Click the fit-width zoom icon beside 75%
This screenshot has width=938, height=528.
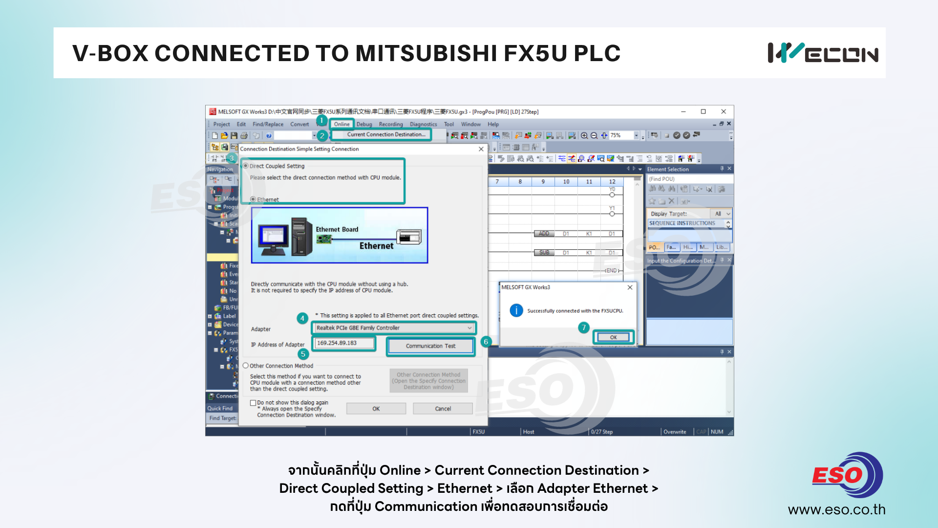pyautogui.click(x=604, y=135)
